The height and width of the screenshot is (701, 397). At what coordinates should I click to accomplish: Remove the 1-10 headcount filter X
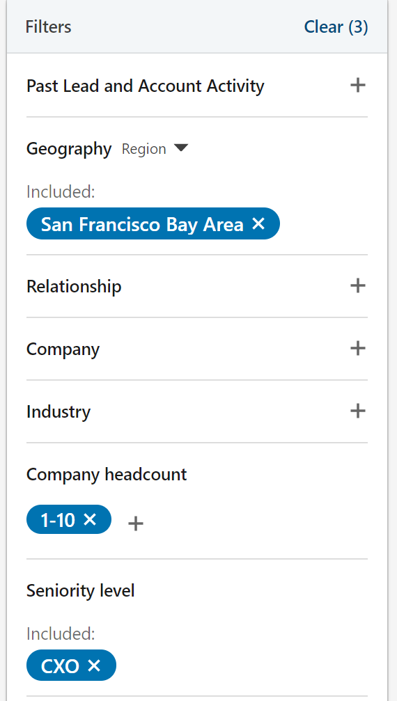(90, 519)
